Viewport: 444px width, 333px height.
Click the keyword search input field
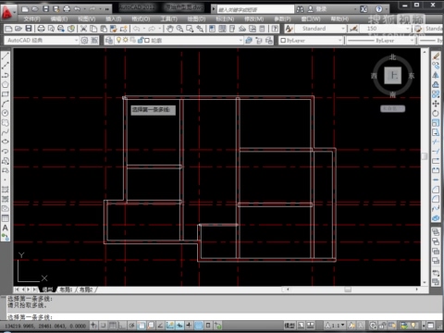click(255, 9)
